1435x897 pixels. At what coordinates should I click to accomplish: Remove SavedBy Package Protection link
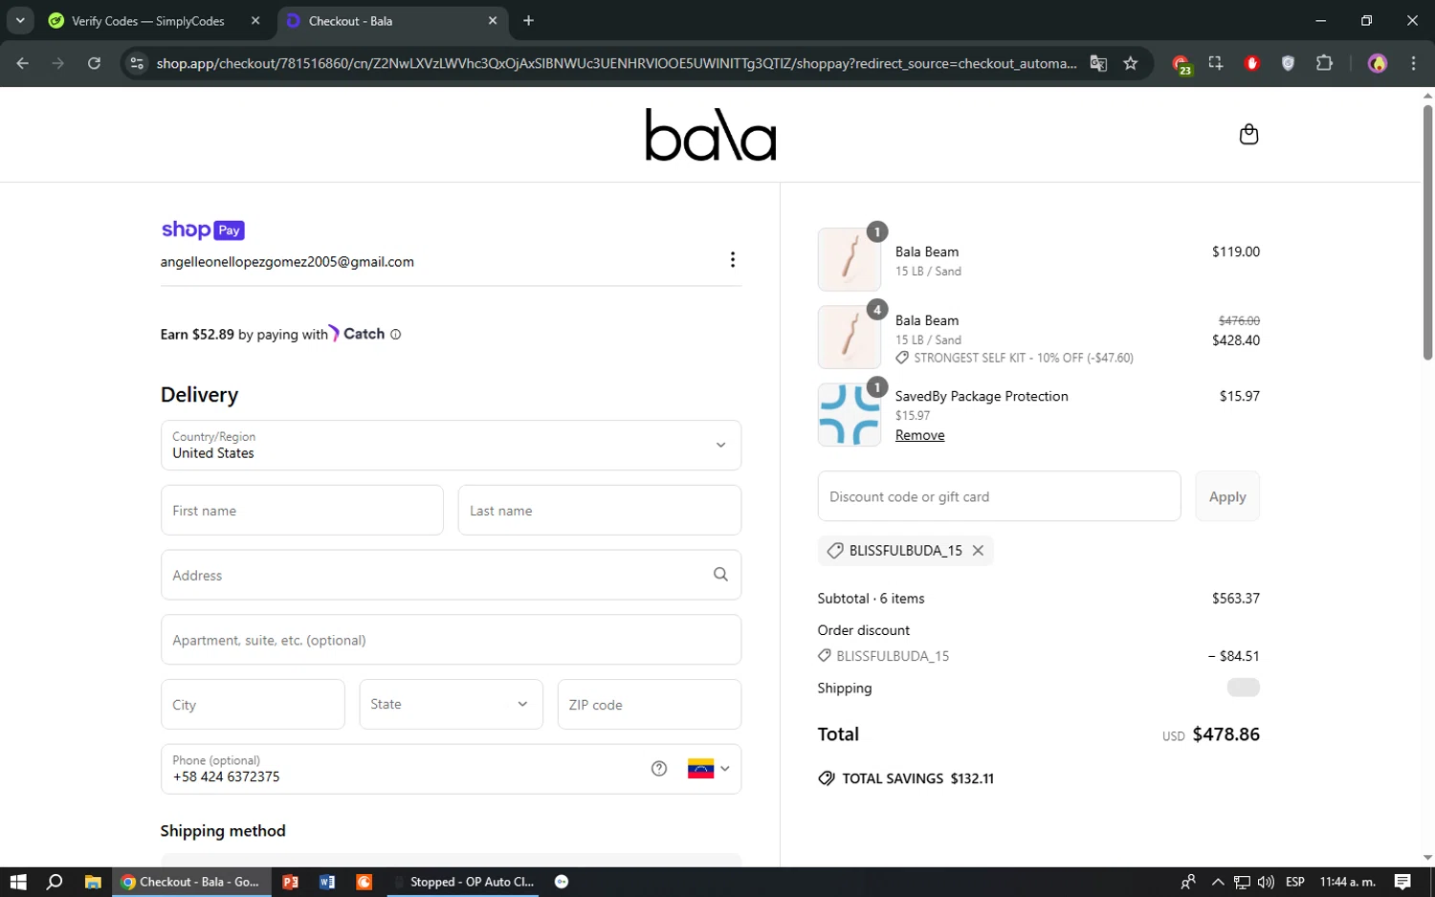tap(919, 435)
